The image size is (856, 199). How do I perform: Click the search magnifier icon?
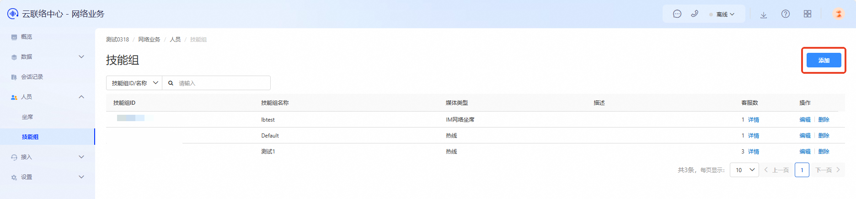click(x=171, y=83)
